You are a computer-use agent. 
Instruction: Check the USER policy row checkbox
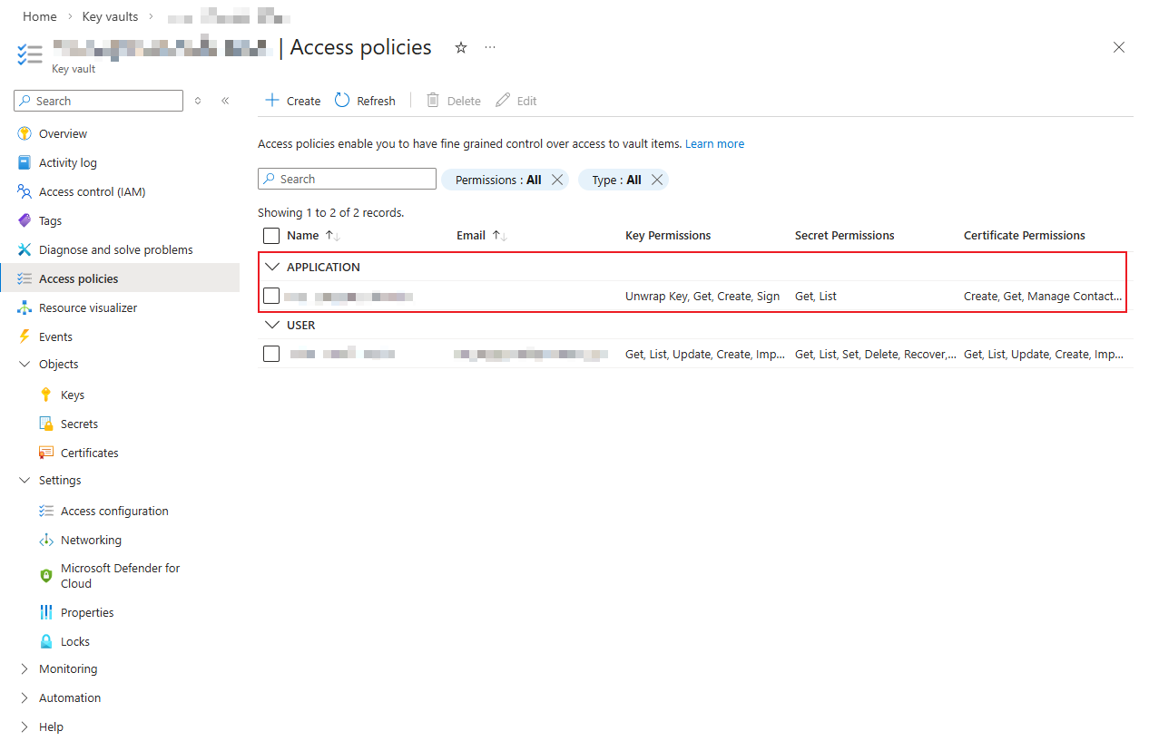[x=271, y=354]
